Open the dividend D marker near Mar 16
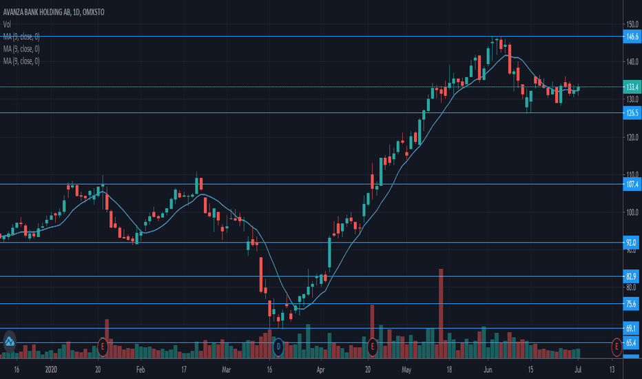 [278, 347]
